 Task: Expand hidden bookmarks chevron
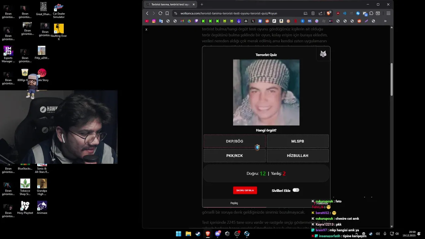385,21
